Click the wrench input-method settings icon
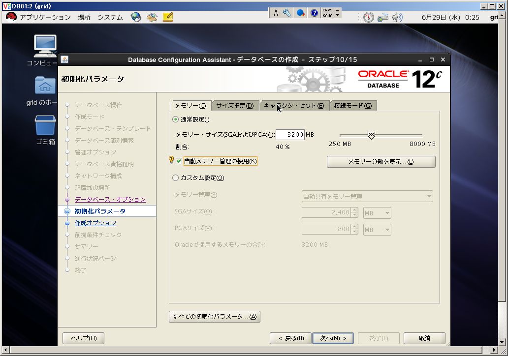Screen dimensions: 508x356 286,13
